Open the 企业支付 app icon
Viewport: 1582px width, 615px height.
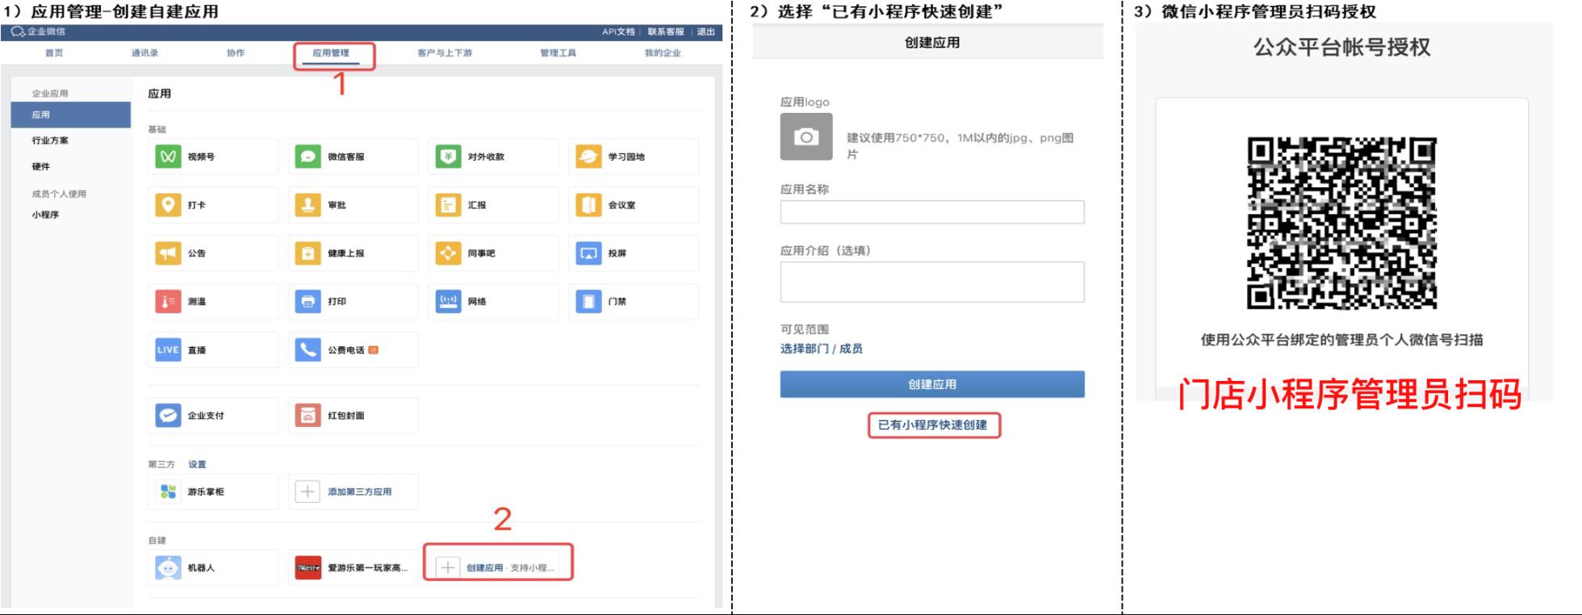168,416
